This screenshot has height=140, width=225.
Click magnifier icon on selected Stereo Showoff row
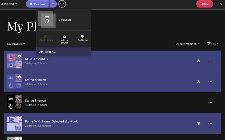pos(198,82)
